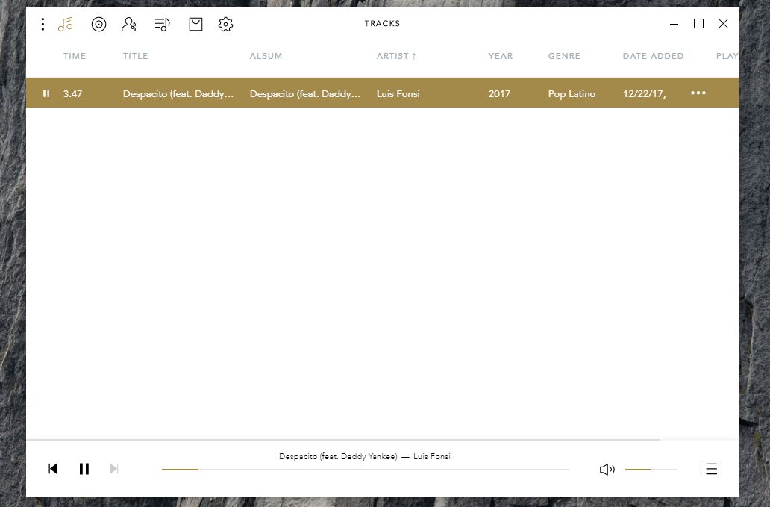770x507 pixels.
Task: Open the Playlists icon
Action: coord(162,24)
